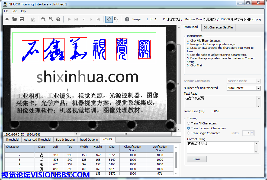Expand the Annulus Orientation dropdown

click(258, 81)
